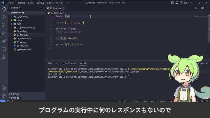The width and height of the screenshot is (210, 118).
Task: Open the Run and Debug view
Action: point(4,33)
